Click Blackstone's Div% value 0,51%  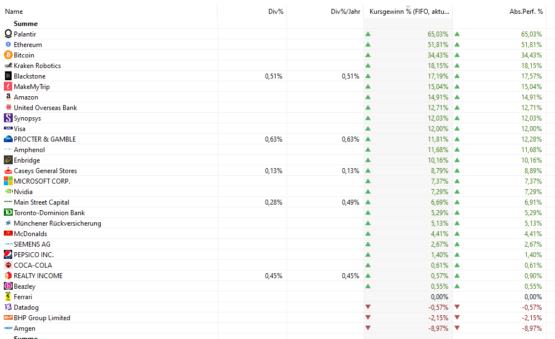(273, 76)
